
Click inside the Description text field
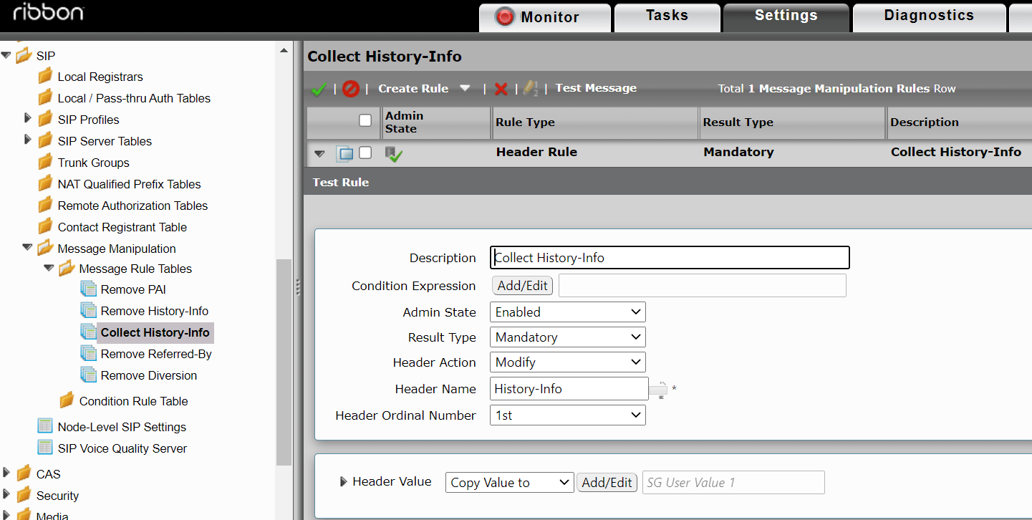[670, 257]
